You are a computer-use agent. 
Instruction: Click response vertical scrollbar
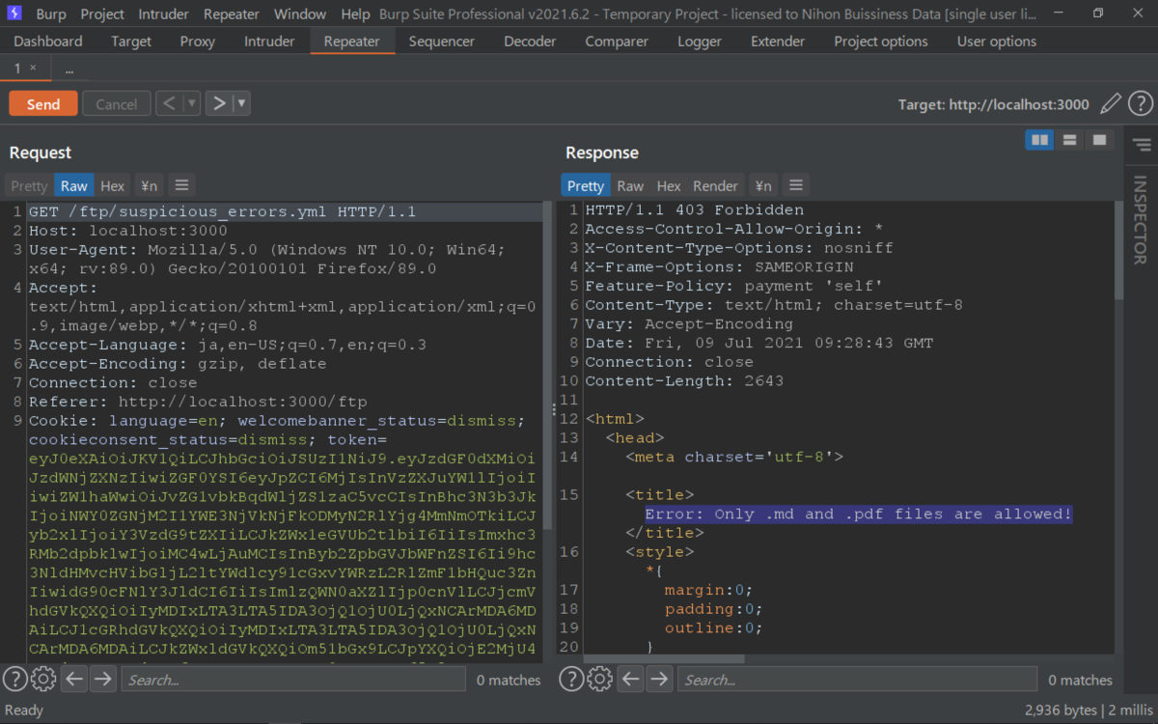[x=1118, y=251]
